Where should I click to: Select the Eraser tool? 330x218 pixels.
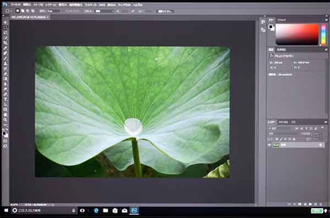tap(5, 74)
